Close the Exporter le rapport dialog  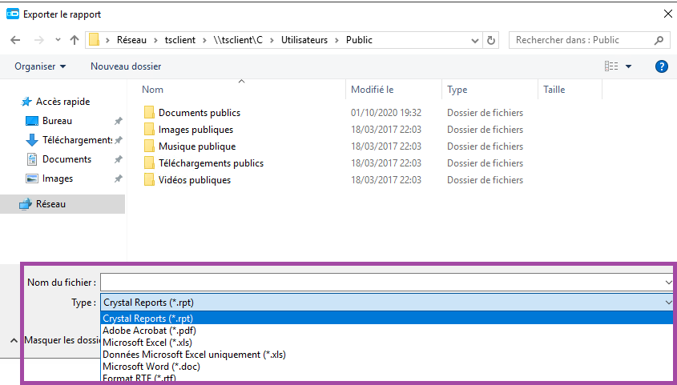click(667, 14)
